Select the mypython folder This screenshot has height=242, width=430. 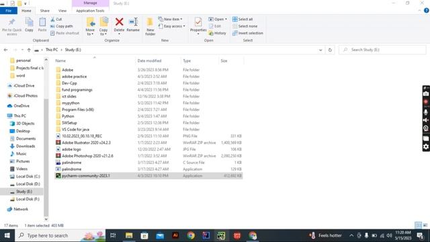(71, 103)
